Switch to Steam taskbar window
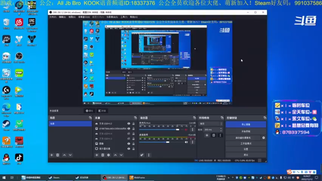Image resolution: width=322 pixels, height=181 pixels. [60, 177]
